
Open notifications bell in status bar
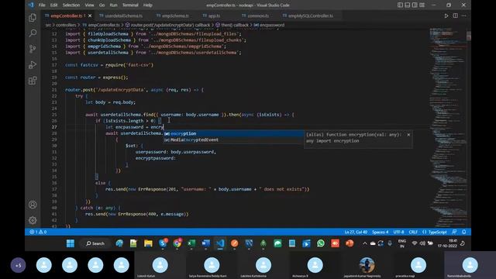tap(463, 232)
